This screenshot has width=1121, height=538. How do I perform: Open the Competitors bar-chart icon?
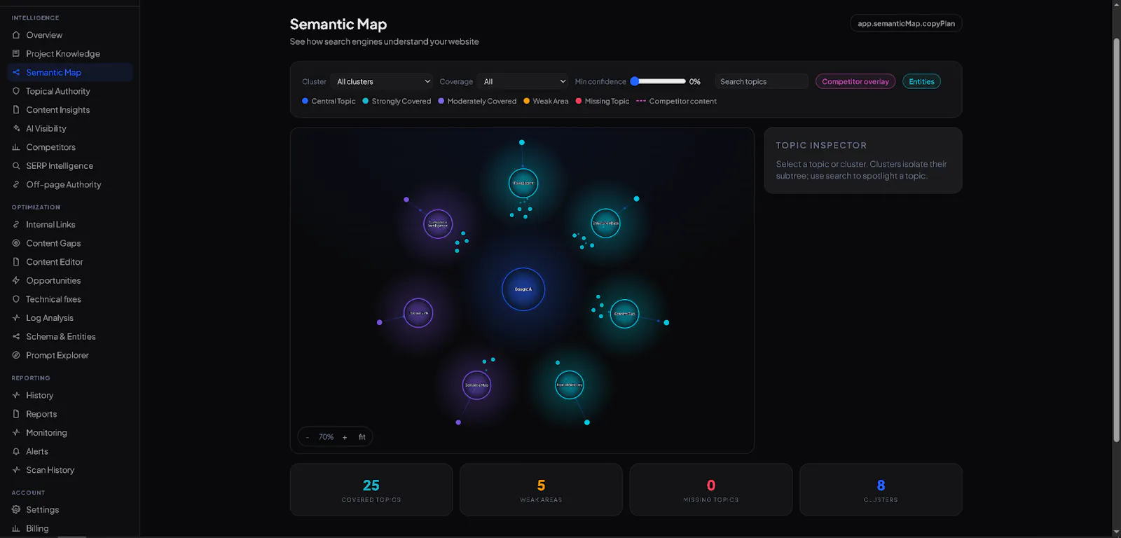coord(16,147)
